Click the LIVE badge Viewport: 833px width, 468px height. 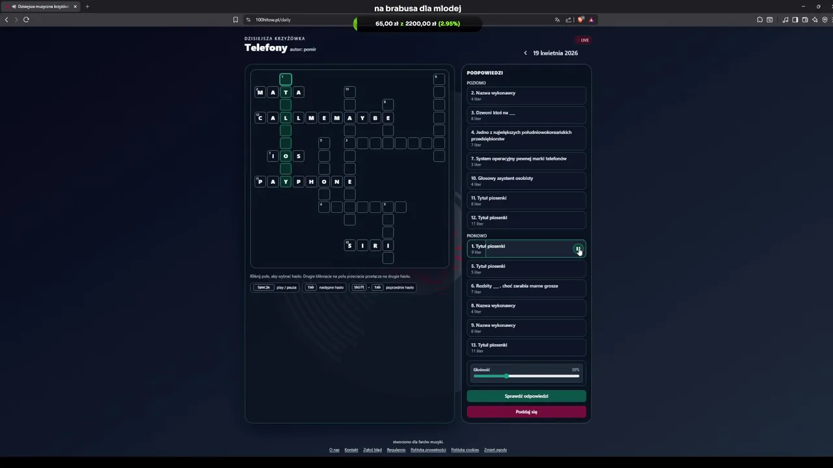(583, 40)
